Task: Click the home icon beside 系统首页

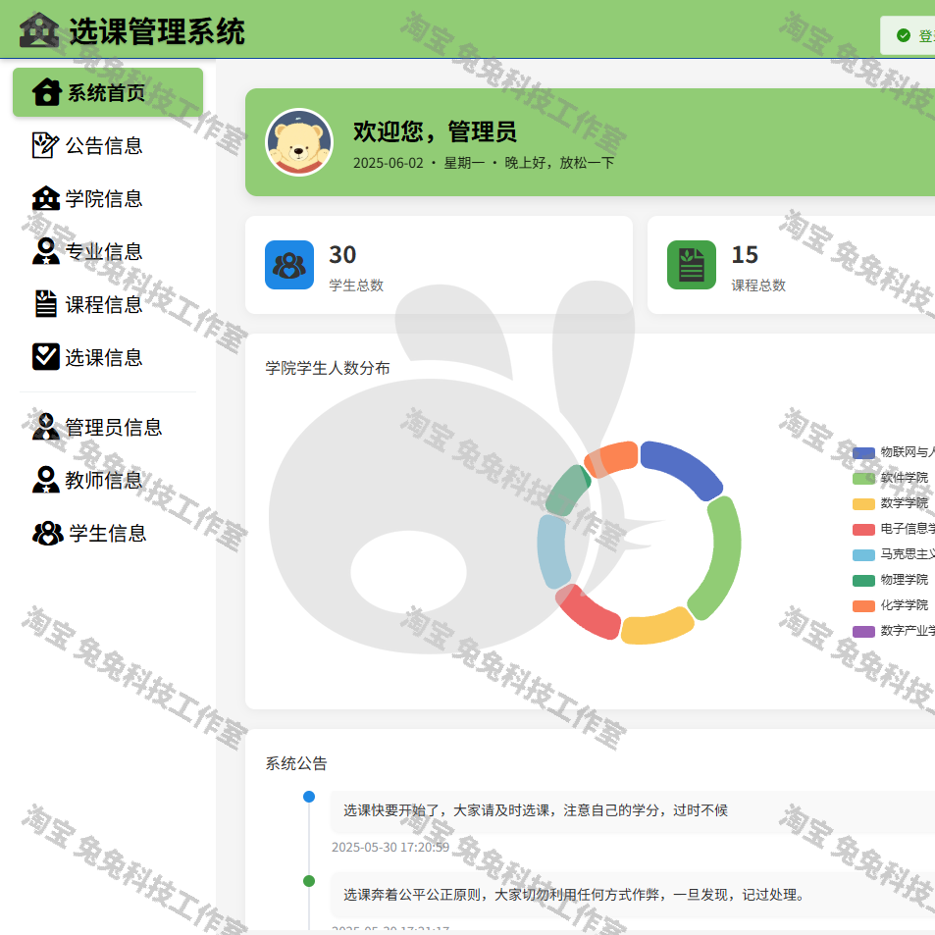Action: tap(46, 92)
